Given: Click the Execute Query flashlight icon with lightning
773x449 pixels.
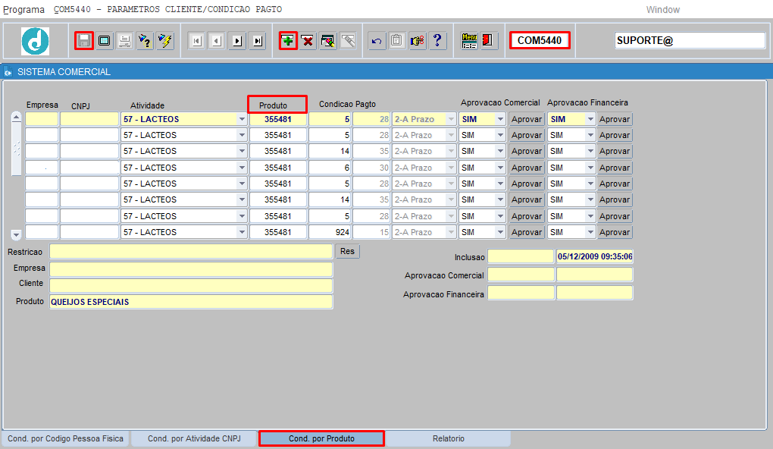Looking at the screenshot, I should (x=165, y=40).
